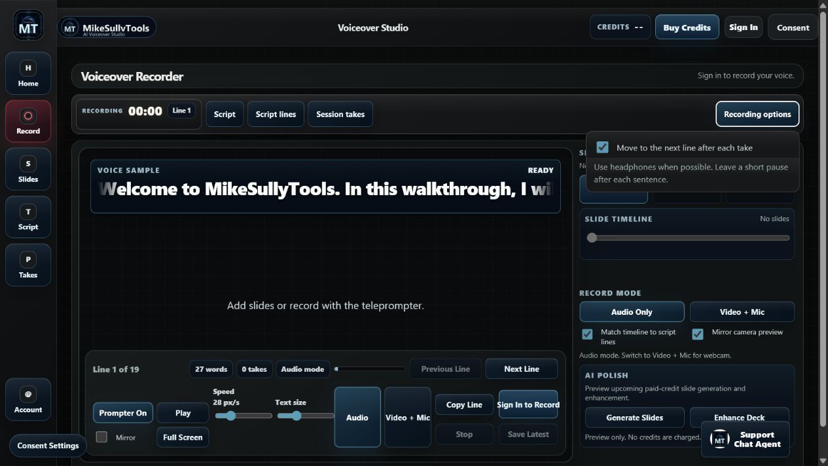Click the Audio mode badge
828x466 pixels.
point(302,369)
